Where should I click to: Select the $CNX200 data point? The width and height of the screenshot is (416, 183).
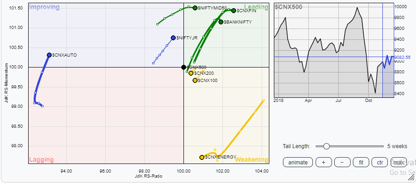click(x=191, y=73)
